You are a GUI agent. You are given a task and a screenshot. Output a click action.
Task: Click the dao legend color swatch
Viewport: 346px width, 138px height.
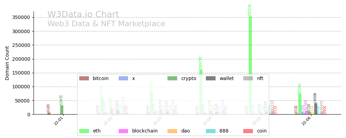[173, 131]
